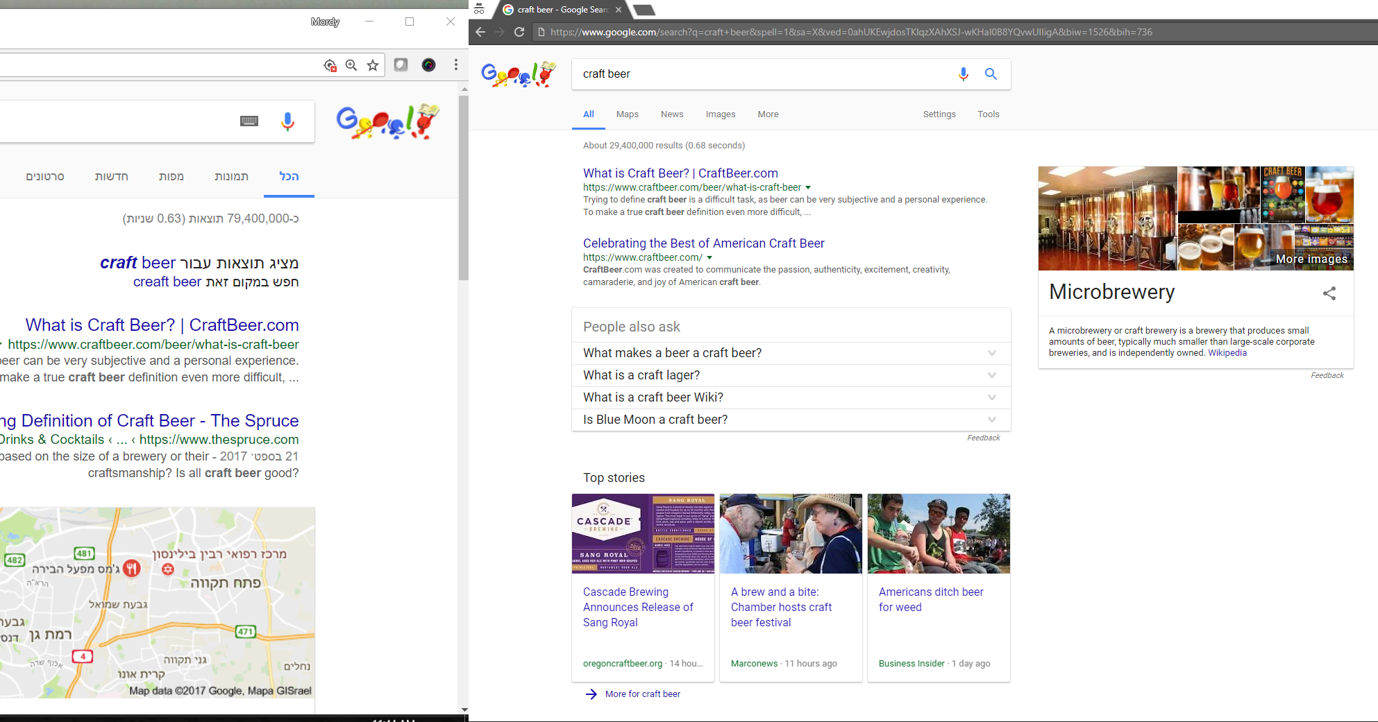The image size is (1378, 722).
Task: Open the More search options menu
Action: [x=768, y=114]
